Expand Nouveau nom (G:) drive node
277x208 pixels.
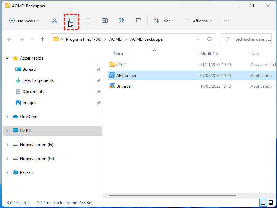click(7, 159)
